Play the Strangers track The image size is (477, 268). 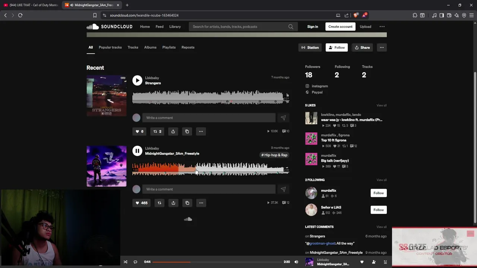point(137,80)
